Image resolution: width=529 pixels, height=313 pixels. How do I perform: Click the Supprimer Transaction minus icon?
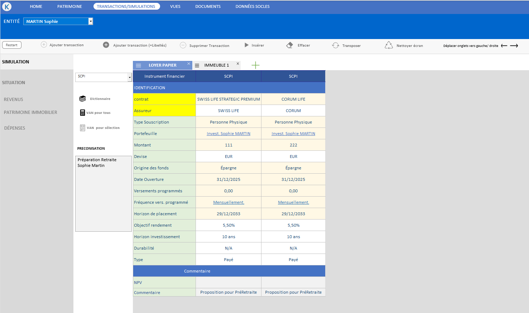tap(183, 45)
